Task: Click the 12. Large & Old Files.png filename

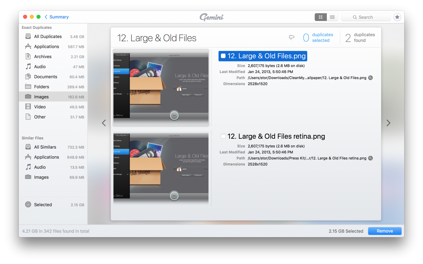Action: point(266,56)
